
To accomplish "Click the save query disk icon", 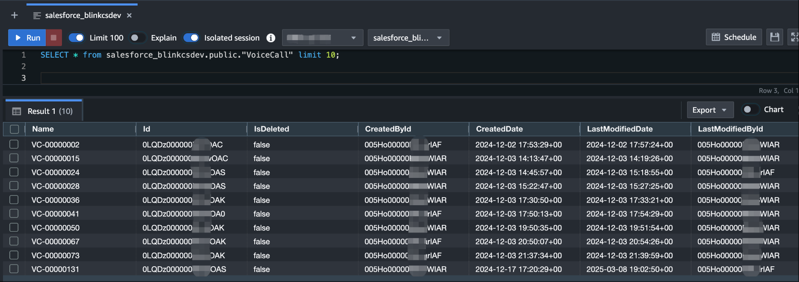I will 774,38.
